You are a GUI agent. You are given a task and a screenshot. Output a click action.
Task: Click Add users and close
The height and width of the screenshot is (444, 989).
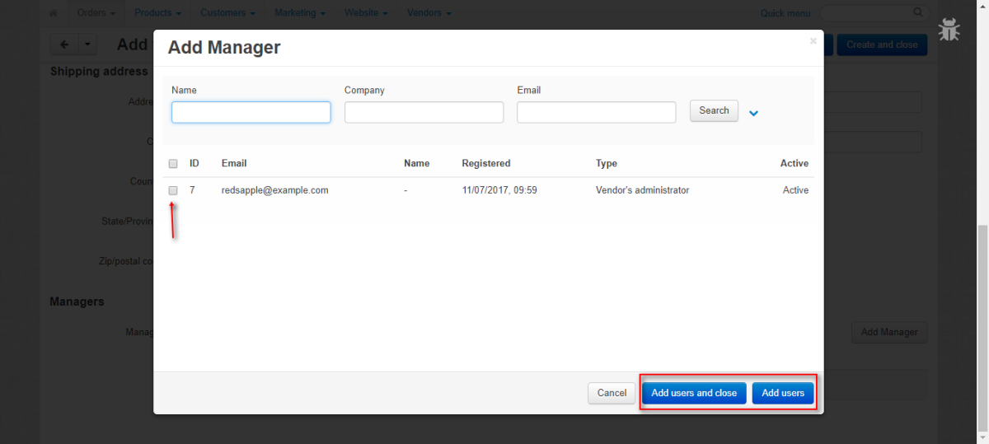point(694,394)
